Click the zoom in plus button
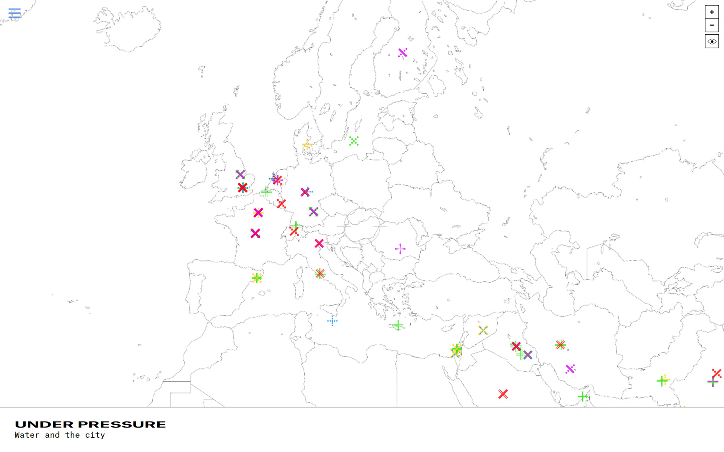724x452 pixels. [x=712, y=12]
